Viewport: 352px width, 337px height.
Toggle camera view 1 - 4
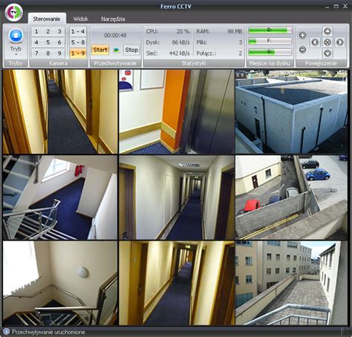[x=78, y=31]
